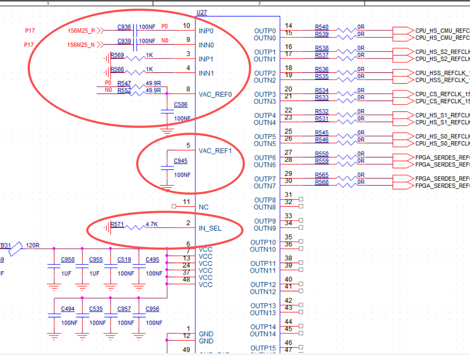Select capacitor C939 on INN0 line
The height and width of the screenshot is (355, 470).
point(135,45)
